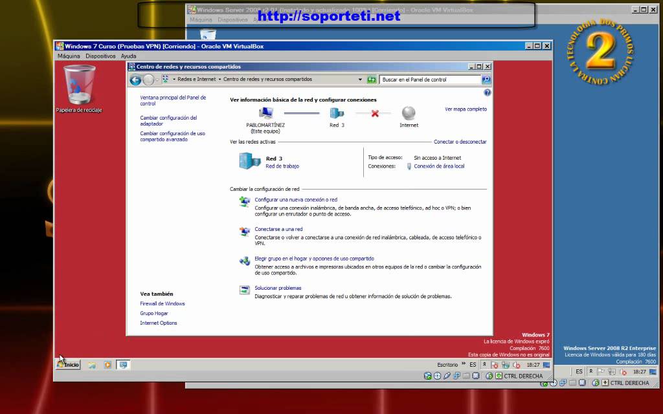Expand the hidden tray icons arrow in Windows 7 taskbar

(x=484, y=365)
